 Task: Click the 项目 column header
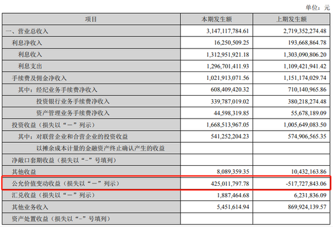(x=91, y=19)
